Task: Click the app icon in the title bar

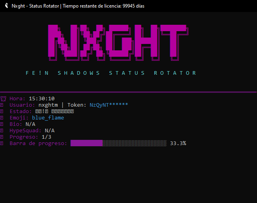Action: pyautogui.click(x=5, y=6)
